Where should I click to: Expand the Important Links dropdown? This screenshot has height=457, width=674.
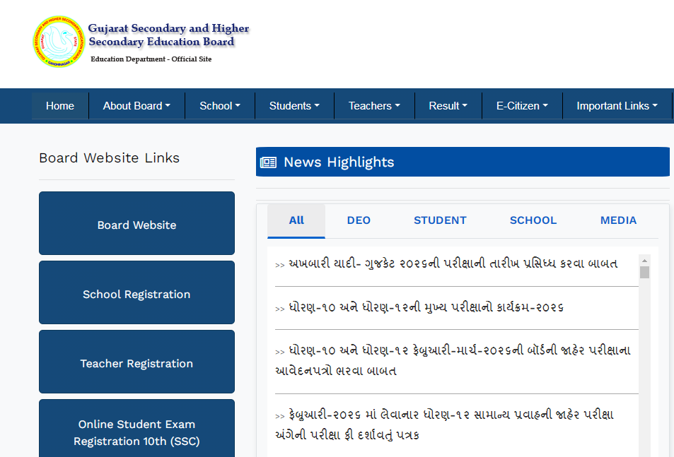[x=616, y=105]
